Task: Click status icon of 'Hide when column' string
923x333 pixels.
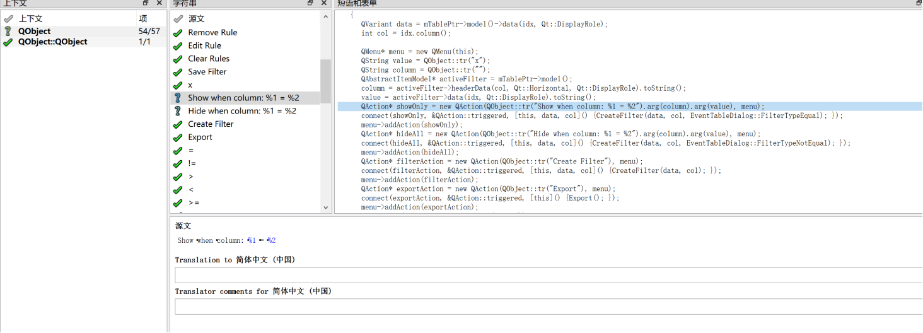Action: pos(178,111)
